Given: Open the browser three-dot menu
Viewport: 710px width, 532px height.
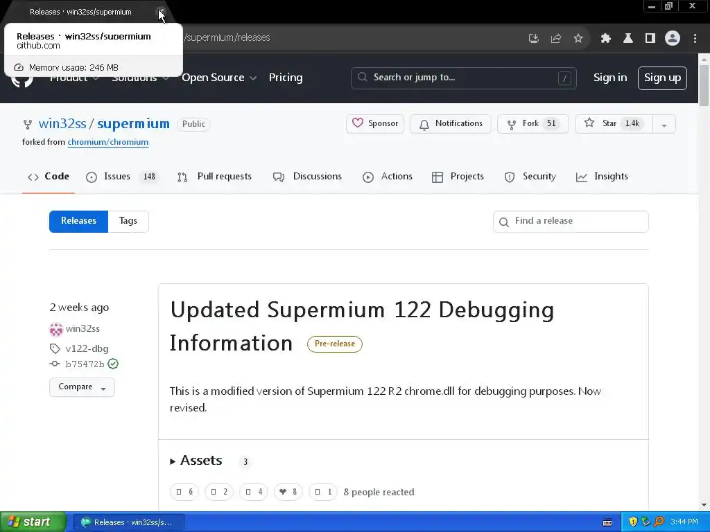Looking at the screenshot, I should click(x=695, y=39).
